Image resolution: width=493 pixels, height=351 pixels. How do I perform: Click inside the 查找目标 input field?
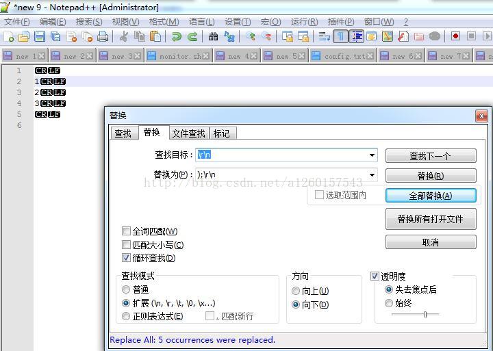click(286, 155)
